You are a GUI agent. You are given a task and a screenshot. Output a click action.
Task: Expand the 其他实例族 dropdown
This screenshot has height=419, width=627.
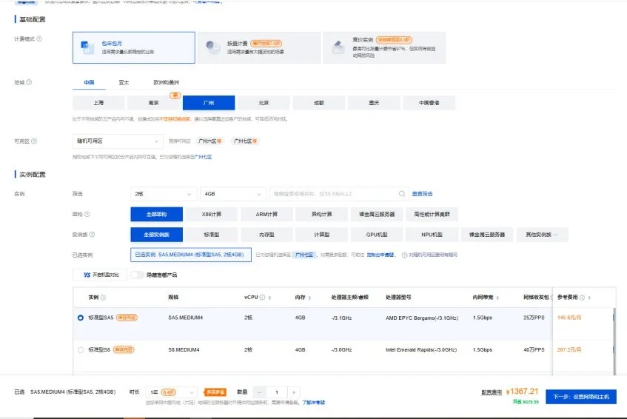pyautogui.click(x=542, y=235)
